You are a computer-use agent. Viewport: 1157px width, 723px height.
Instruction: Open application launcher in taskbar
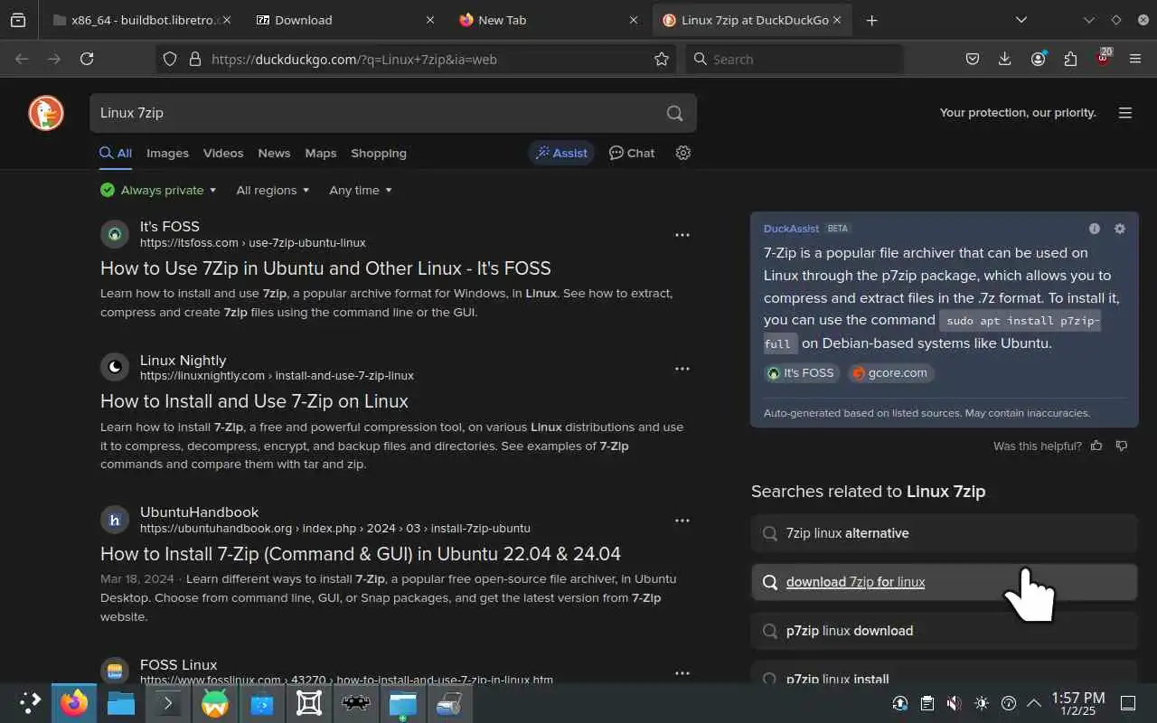tap(30, 703)
